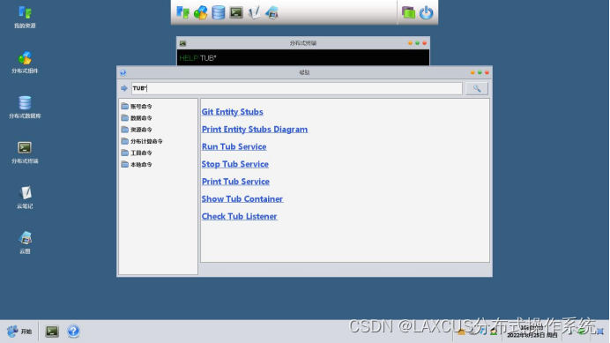The width and height of the screenshot is (610, 343).
Task: Open 分布式数据库 desktop shortcut
Action: coord(25,108)
